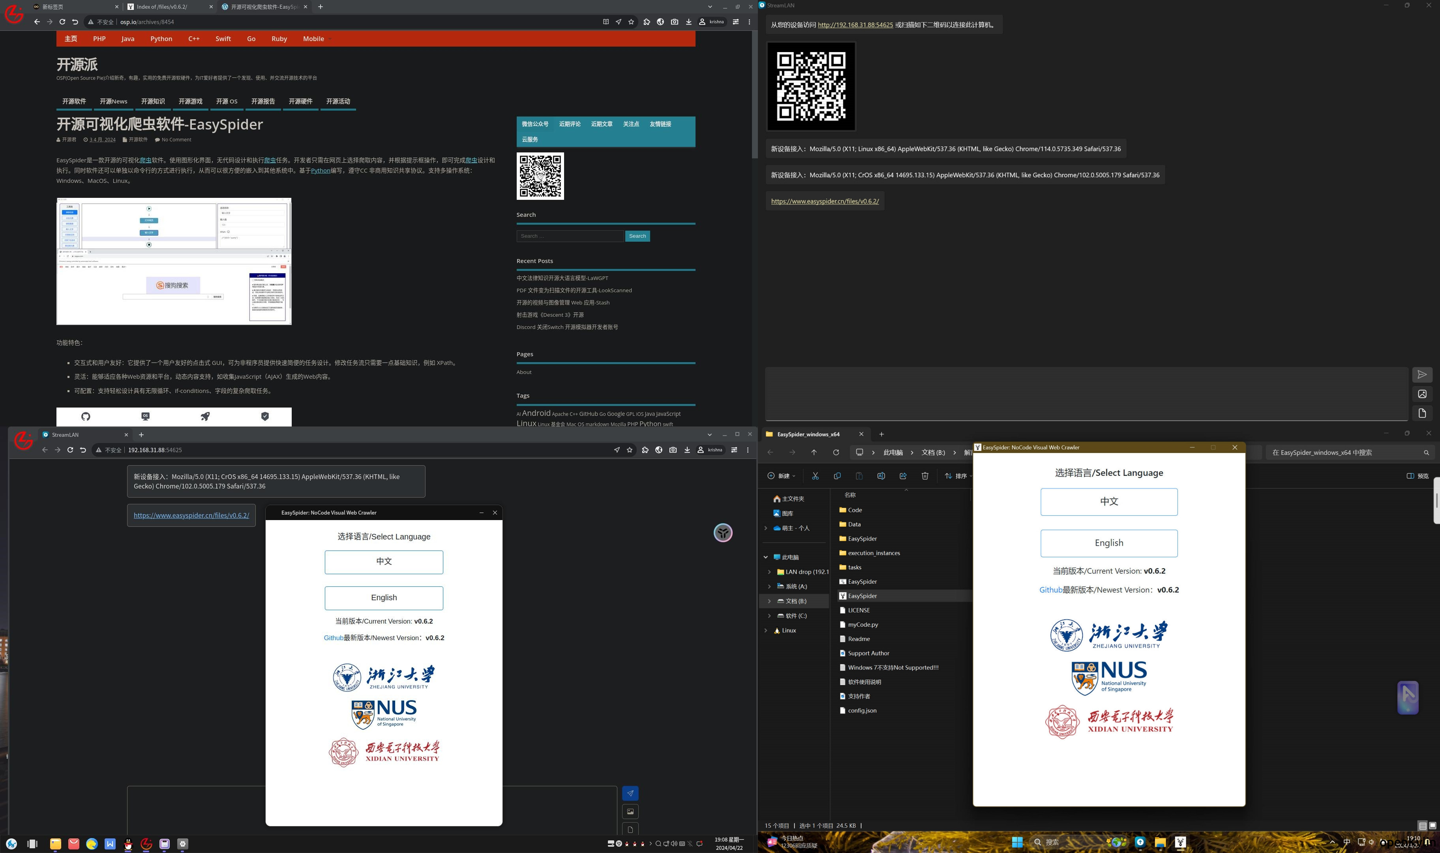Click Github link in EasySpider Windows dialog
Screen dimensions: 1440x853
(x=1050, y=590)
